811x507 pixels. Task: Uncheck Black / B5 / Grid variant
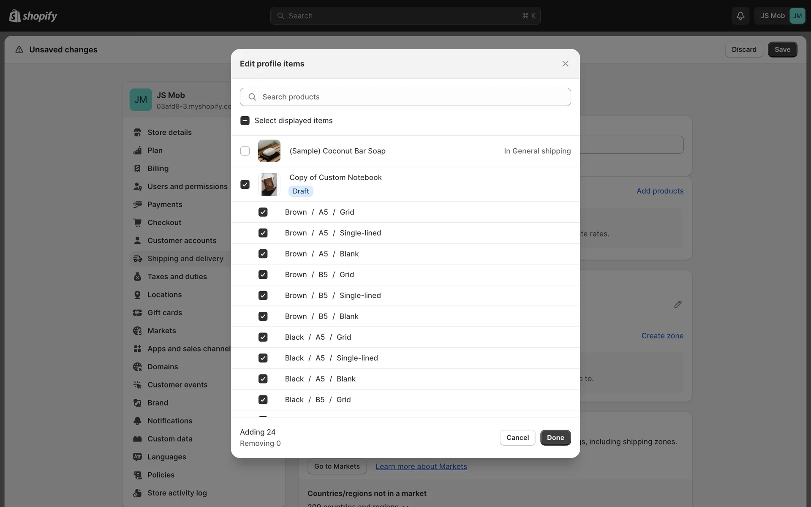263,400
